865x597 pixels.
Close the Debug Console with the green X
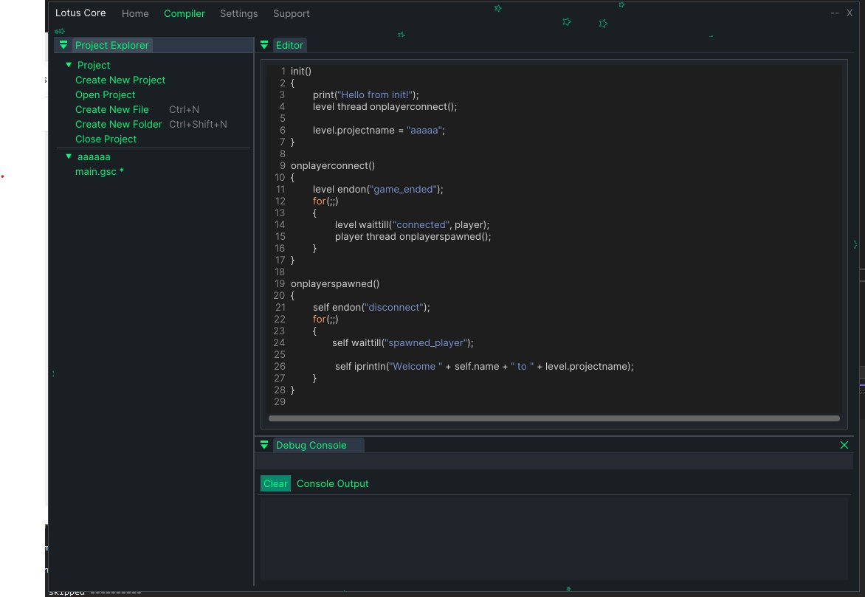(x=844, y=445)
